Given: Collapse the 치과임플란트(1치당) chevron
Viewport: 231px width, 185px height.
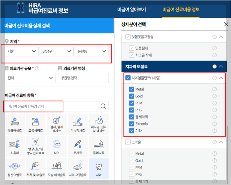Looking at the screenshot, I should [x=221, y=78].
